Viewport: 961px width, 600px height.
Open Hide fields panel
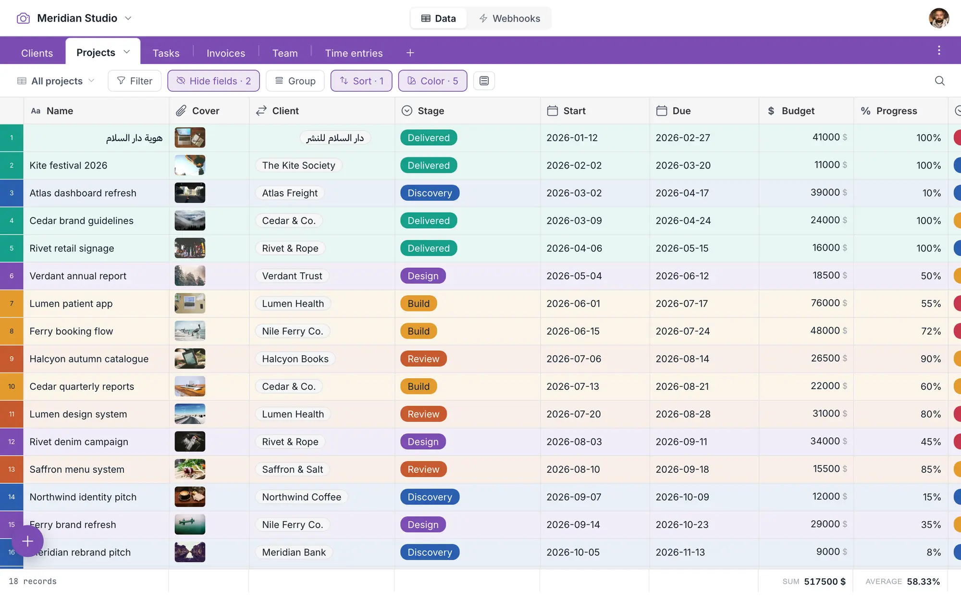click(213, 81)
